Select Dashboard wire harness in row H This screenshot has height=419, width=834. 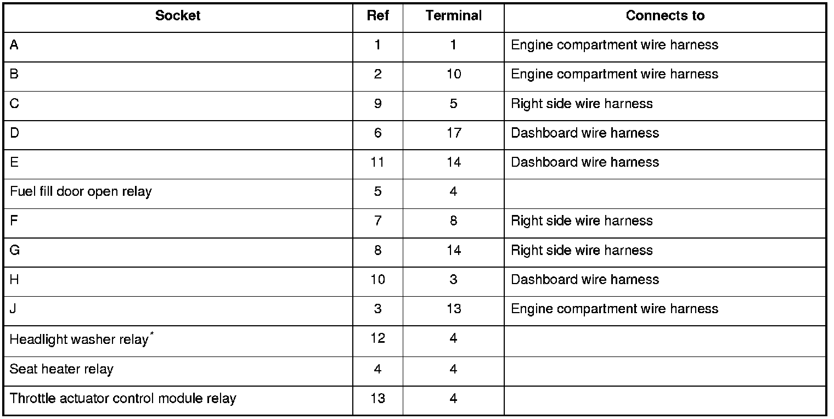click(584, 280)
